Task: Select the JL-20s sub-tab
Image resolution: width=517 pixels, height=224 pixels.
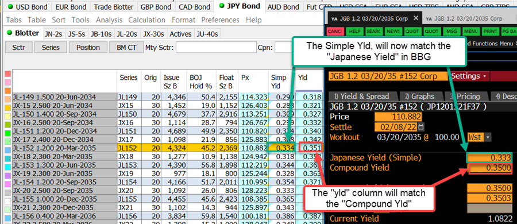Action: (x=127, y=34)
